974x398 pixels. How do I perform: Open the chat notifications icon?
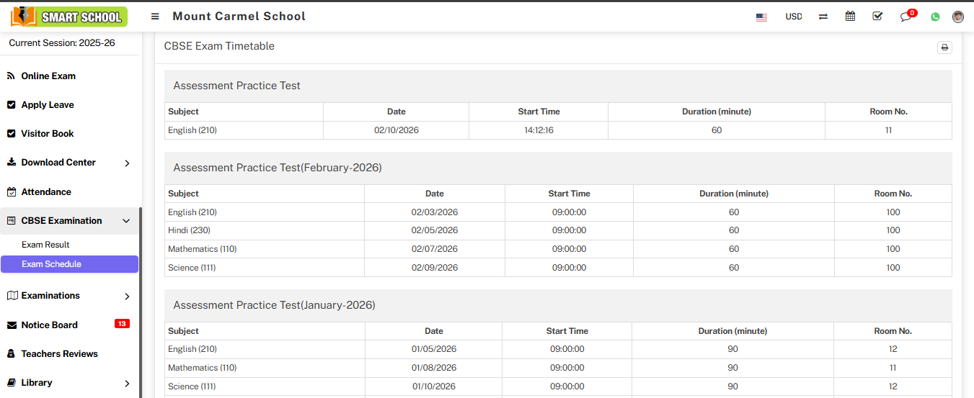pos(906,17)
